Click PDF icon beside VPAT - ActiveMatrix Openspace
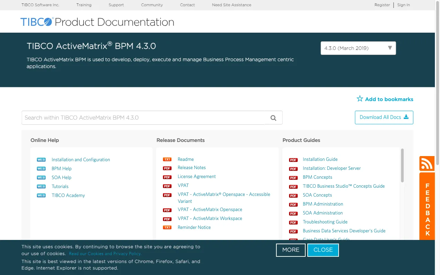Viewport: 440px width, 275px height. 167,210
